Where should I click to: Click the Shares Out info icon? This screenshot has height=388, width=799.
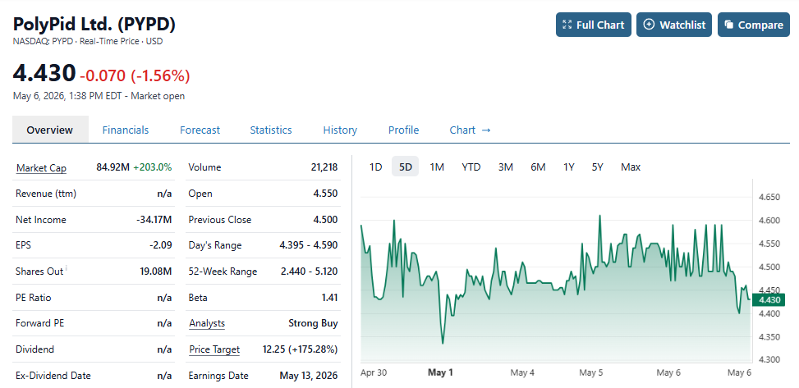pos(67,268)
